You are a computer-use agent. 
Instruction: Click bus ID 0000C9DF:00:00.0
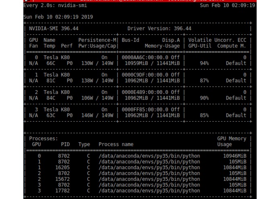145,75
